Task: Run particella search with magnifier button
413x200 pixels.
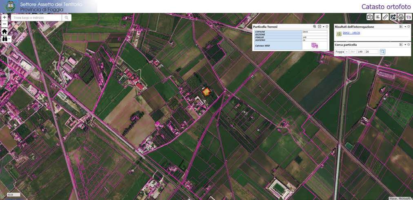Action: [382, 52]
